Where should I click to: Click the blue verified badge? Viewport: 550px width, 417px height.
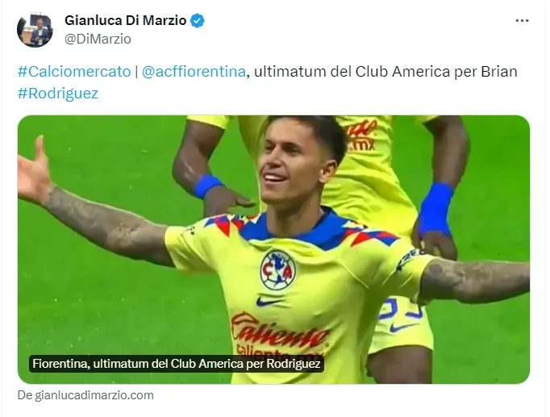tap(197, 21)
